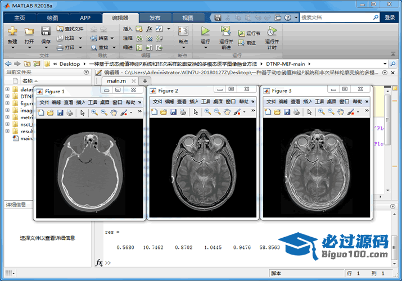Click the Find Files (查找文件) button

tap(70, 29)
